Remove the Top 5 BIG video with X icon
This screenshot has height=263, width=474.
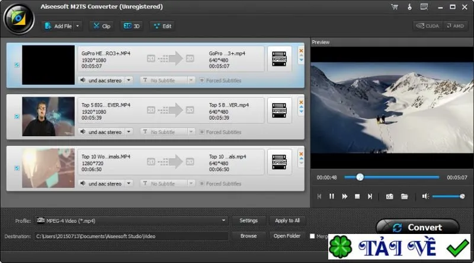[x=301, y=102]
